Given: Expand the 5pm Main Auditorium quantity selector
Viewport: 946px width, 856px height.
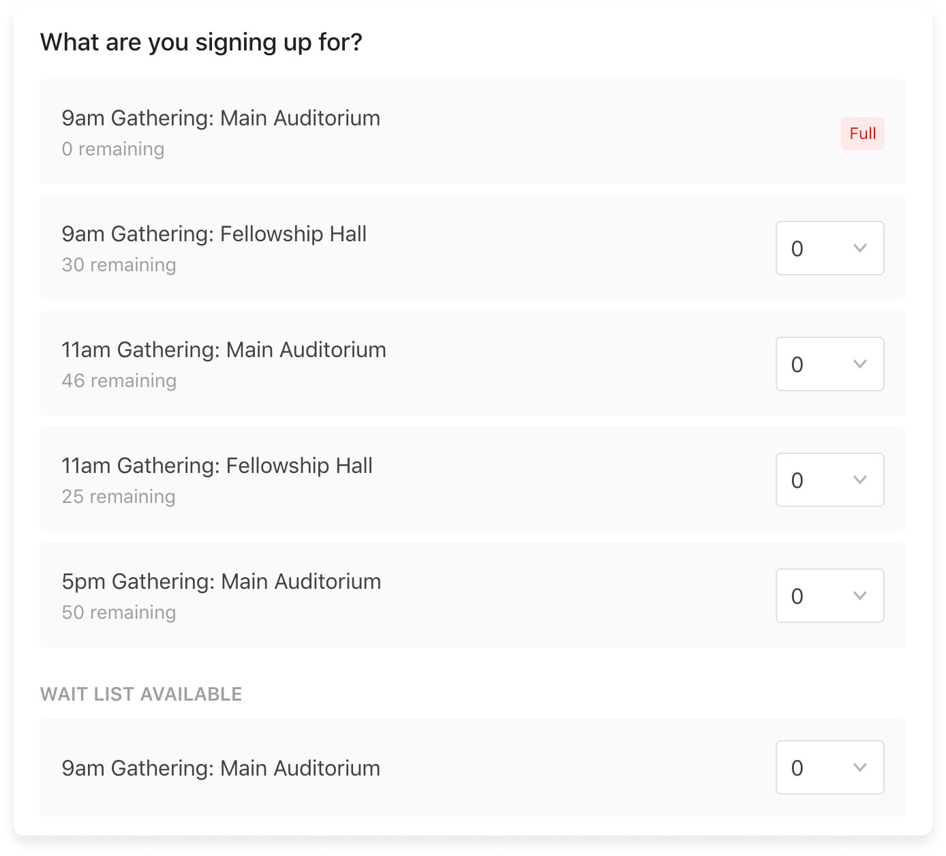Looking at the screenshot, I should click(829, 596).
